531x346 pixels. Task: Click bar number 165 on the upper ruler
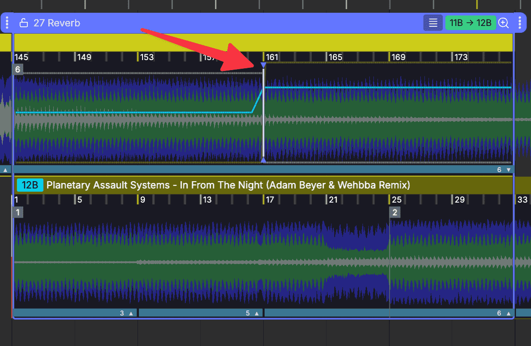335,57
